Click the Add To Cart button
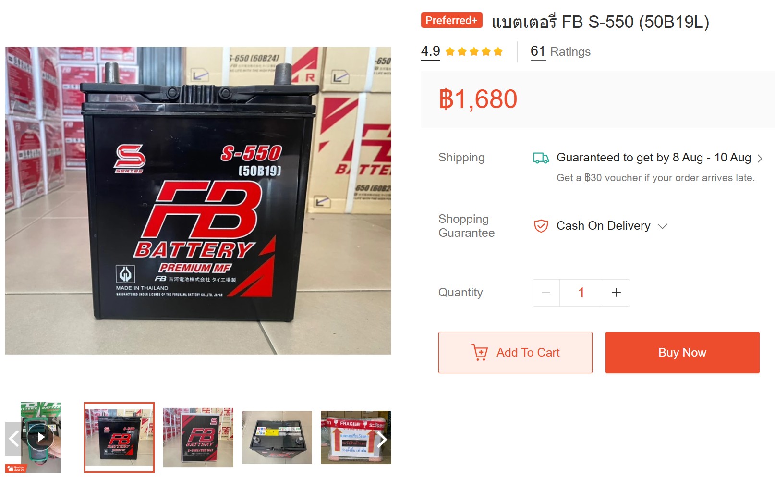The width and height of the screenshot is (775, 480). 515,353
